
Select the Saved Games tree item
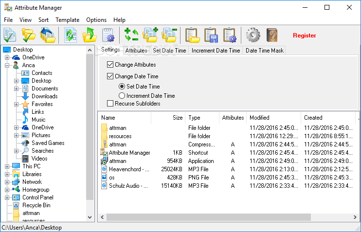pyautogui.click(x=48, y=143)
